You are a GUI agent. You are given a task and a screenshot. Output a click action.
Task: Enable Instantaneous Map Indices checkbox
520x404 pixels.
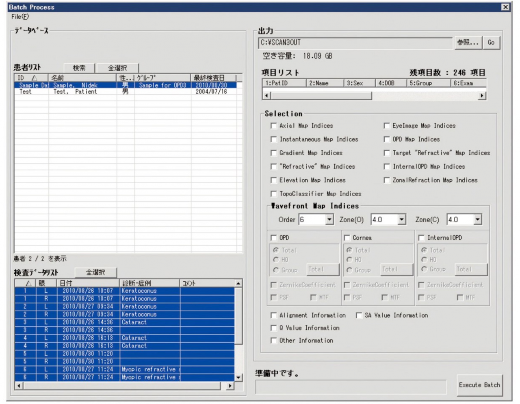274,139
